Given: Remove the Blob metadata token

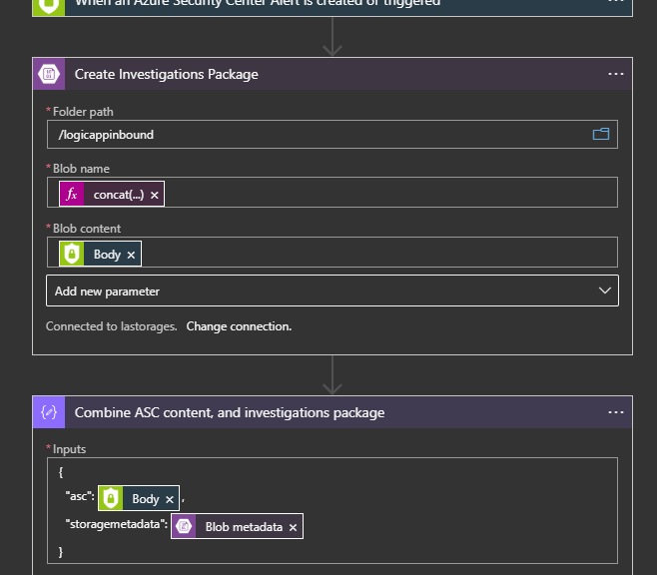Looking at the screenshot, I should coord(293,527).
